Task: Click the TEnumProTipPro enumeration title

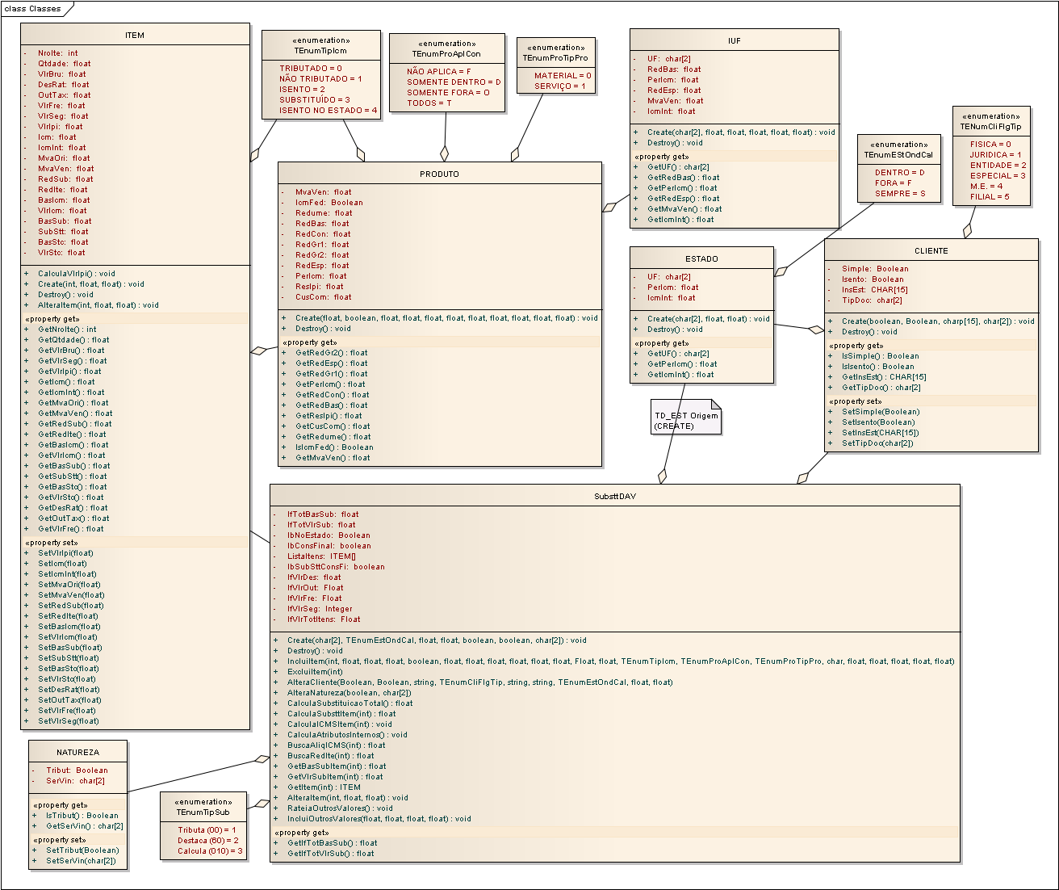Action: pos(555,58)
